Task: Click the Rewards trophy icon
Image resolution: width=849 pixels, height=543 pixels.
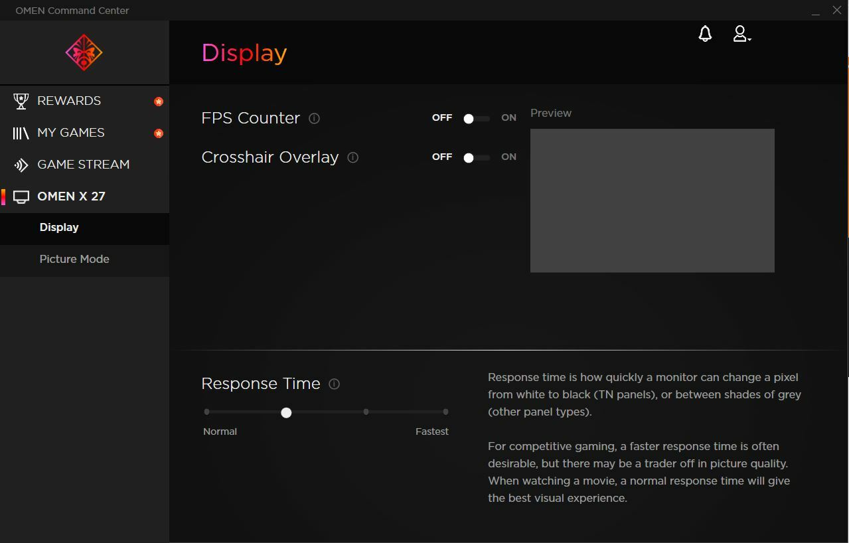Action: (21, 101)
